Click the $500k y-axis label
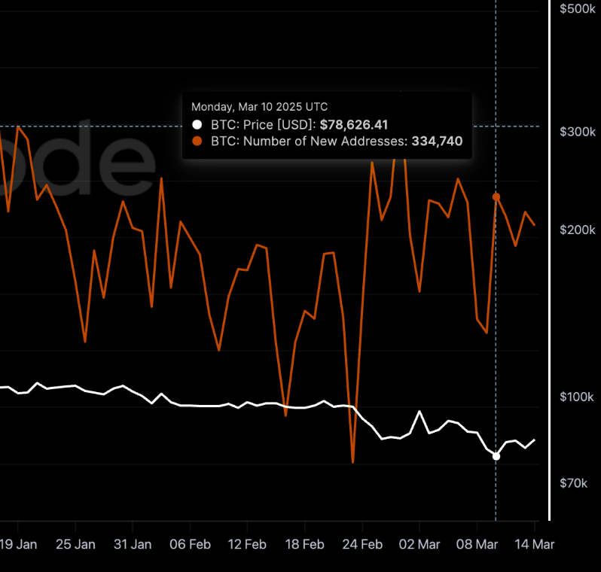601x572 pixels. point(578,9)
